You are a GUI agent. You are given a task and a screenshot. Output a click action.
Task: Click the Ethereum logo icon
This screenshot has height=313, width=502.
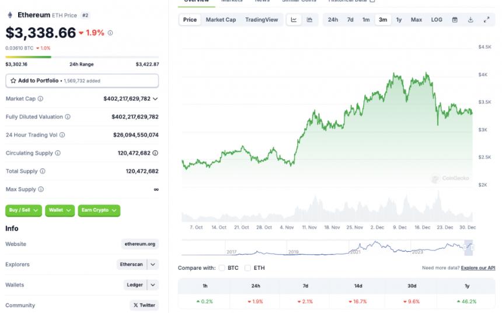pyautogui.click(x=10, y=15)
